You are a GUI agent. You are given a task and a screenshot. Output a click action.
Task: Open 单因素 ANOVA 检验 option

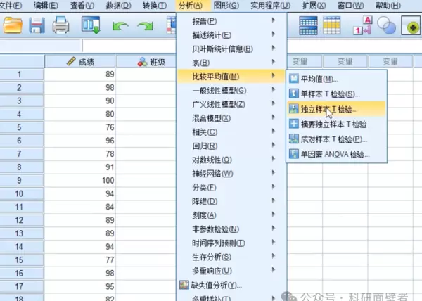[x=334, y=154]
